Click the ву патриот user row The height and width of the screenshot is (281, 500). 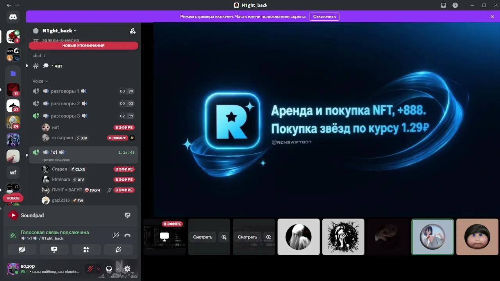click(x=88, y=138)
